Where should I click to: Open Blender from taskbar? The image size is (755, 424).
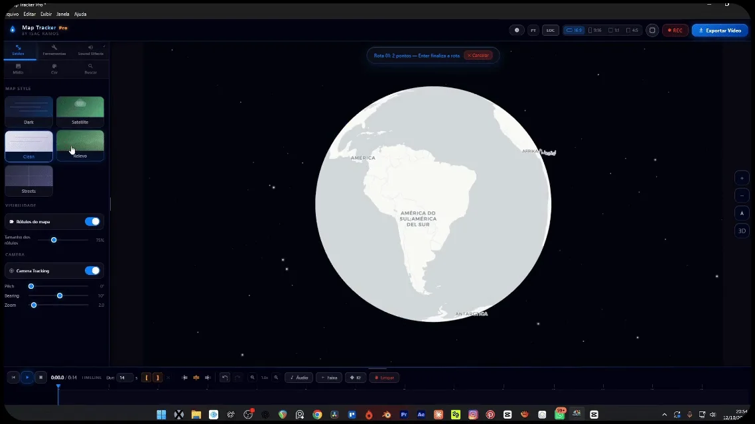tap(387, 414)
